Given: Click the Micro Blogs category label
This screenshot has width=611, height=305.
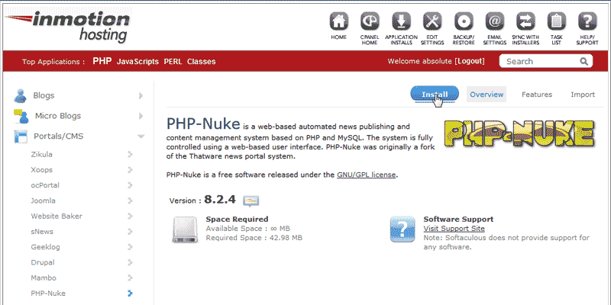Looking at the screenshot, I should pyautogui.click(x=58, y=116).
